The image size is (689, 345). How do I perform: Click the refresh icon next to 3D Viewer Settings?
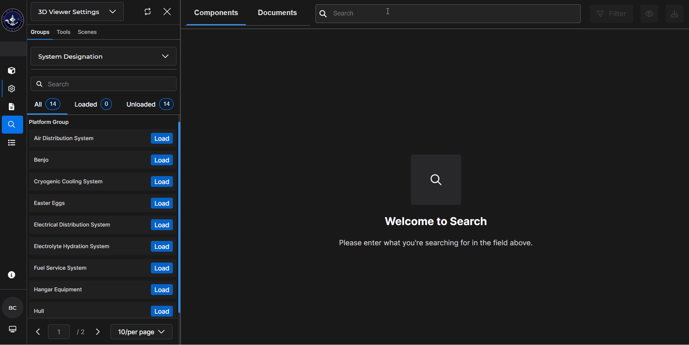(x=148, y=12)
